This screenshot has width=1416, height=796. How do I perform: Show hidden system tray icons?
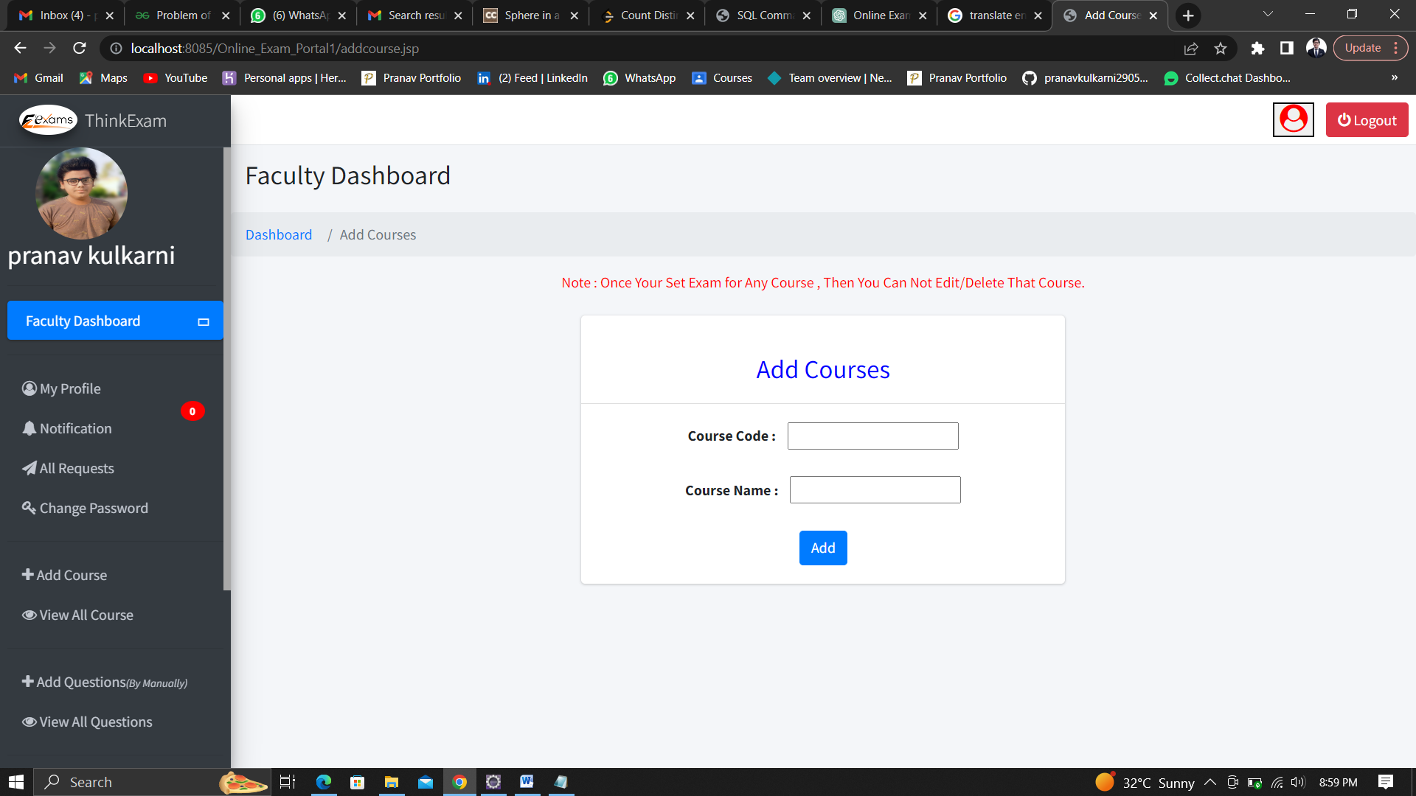pyautogui.click(x=1210, y=782)
